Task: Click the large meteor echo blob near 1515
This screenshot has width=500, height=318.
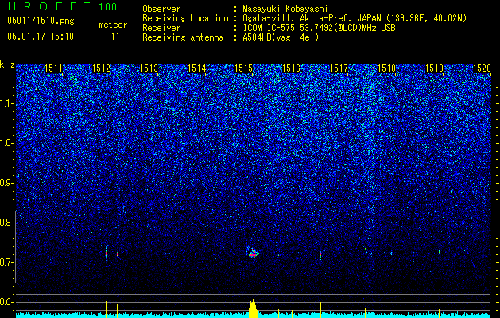Action: (253, 252)
